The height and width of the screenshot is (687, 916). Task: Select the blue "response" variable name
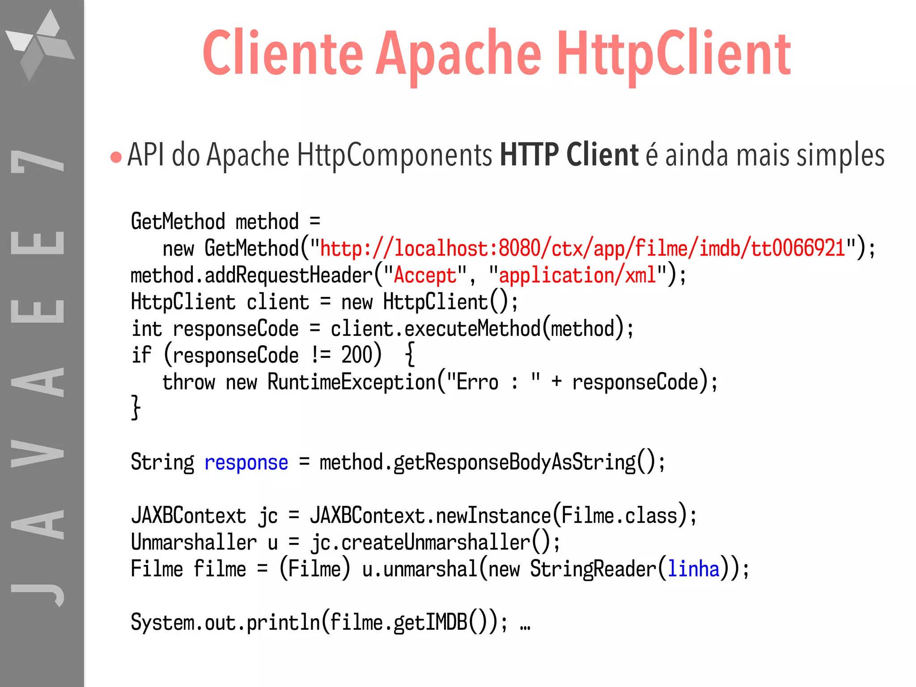click(x=246, y=462)
